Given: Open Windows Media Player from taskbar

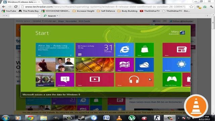Looking at the screenshot, I should [18, 118].
